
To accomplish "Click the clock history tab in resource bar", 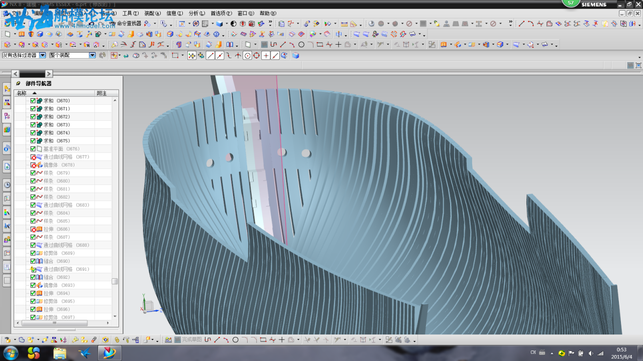I will pyautogui.click(x=7, y=185).
